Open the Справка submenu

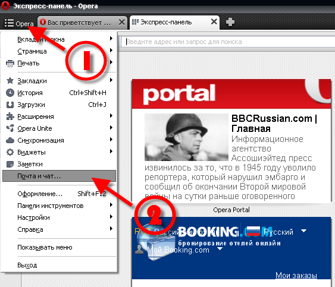click(60, 229)
